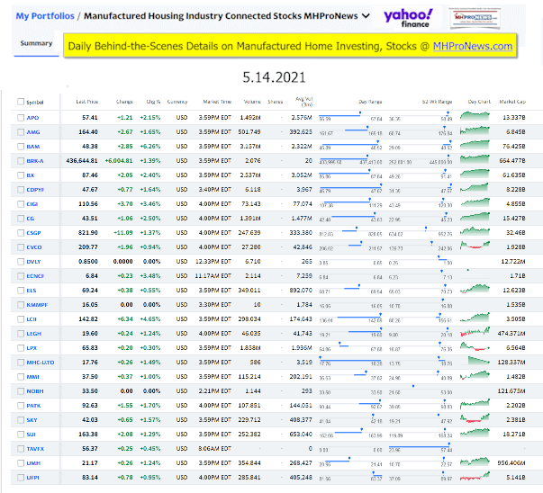Sort by the Last Price column header
Screen dimensions: 543x493
[87, 102]
